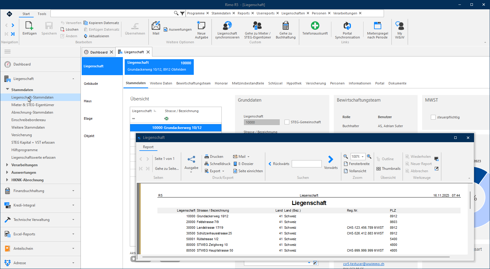Open the Dokumente tab
This screenshot has width=490, height=269.
397,83
